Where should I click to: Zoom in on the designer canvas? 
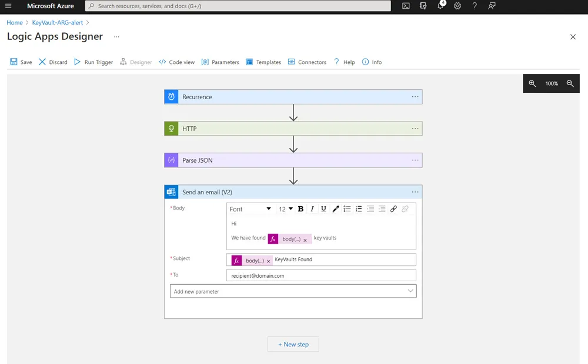pos(532,83)
